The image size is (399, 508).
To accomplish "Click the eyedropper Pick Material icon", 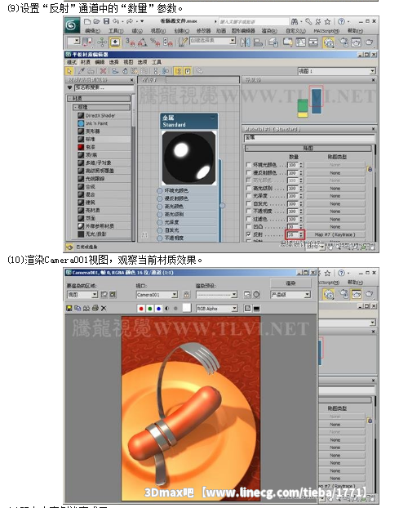I will [x=82, y=71].
